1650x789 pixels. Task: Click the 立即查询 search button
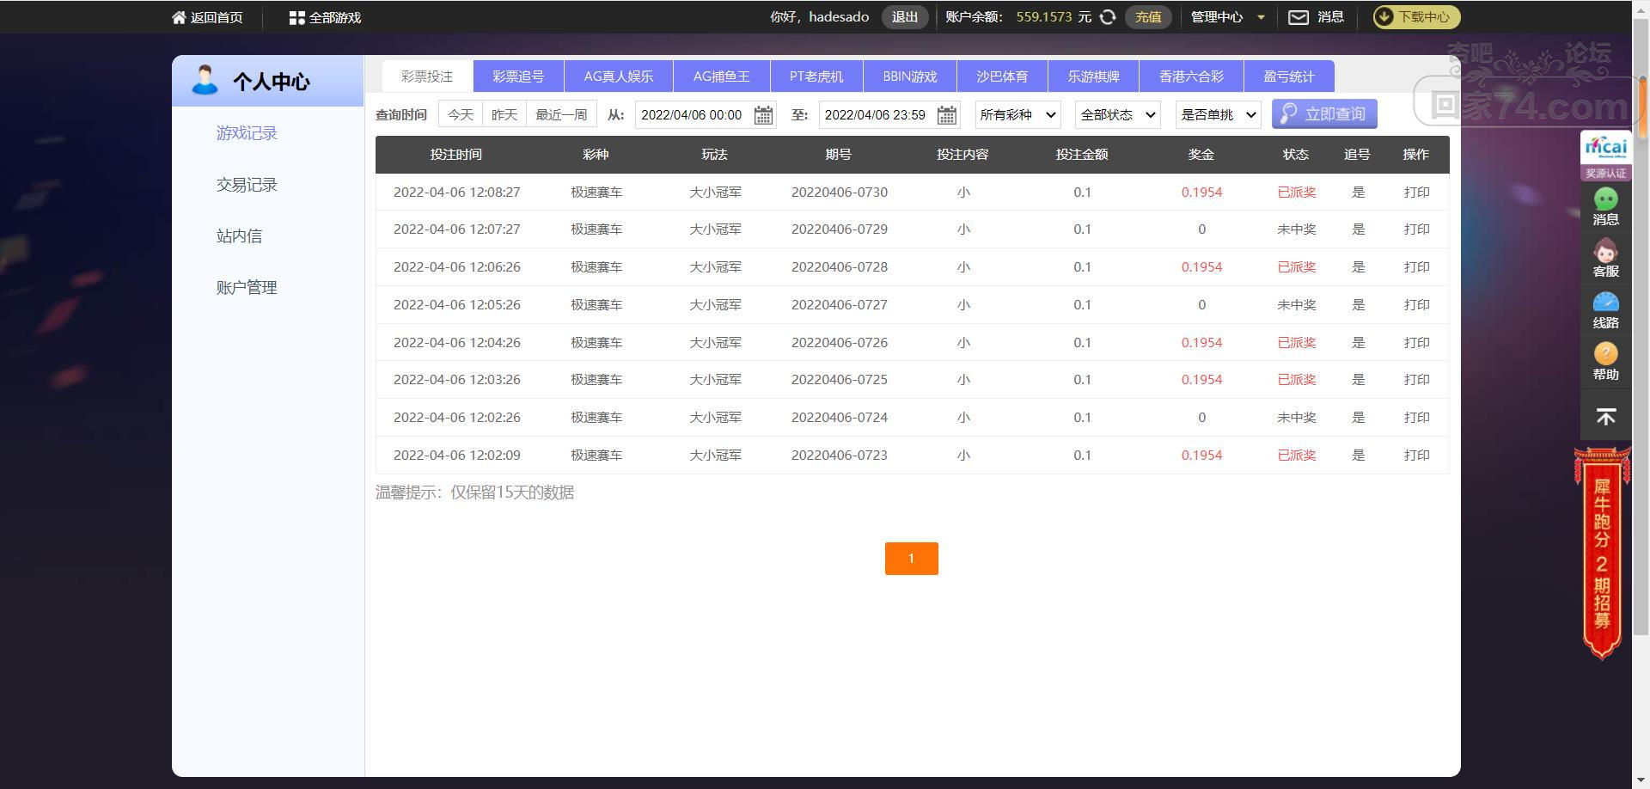pos(1324,114)
